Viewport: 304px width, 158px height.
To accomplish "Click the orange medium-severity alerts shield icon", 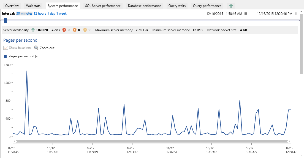I will click(x=74, y=30).
